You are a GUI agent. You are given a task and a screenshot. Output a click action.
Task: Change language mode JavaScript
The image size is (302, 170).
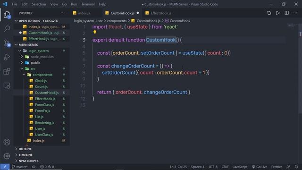pyautogui.click(x=240, y=167)
